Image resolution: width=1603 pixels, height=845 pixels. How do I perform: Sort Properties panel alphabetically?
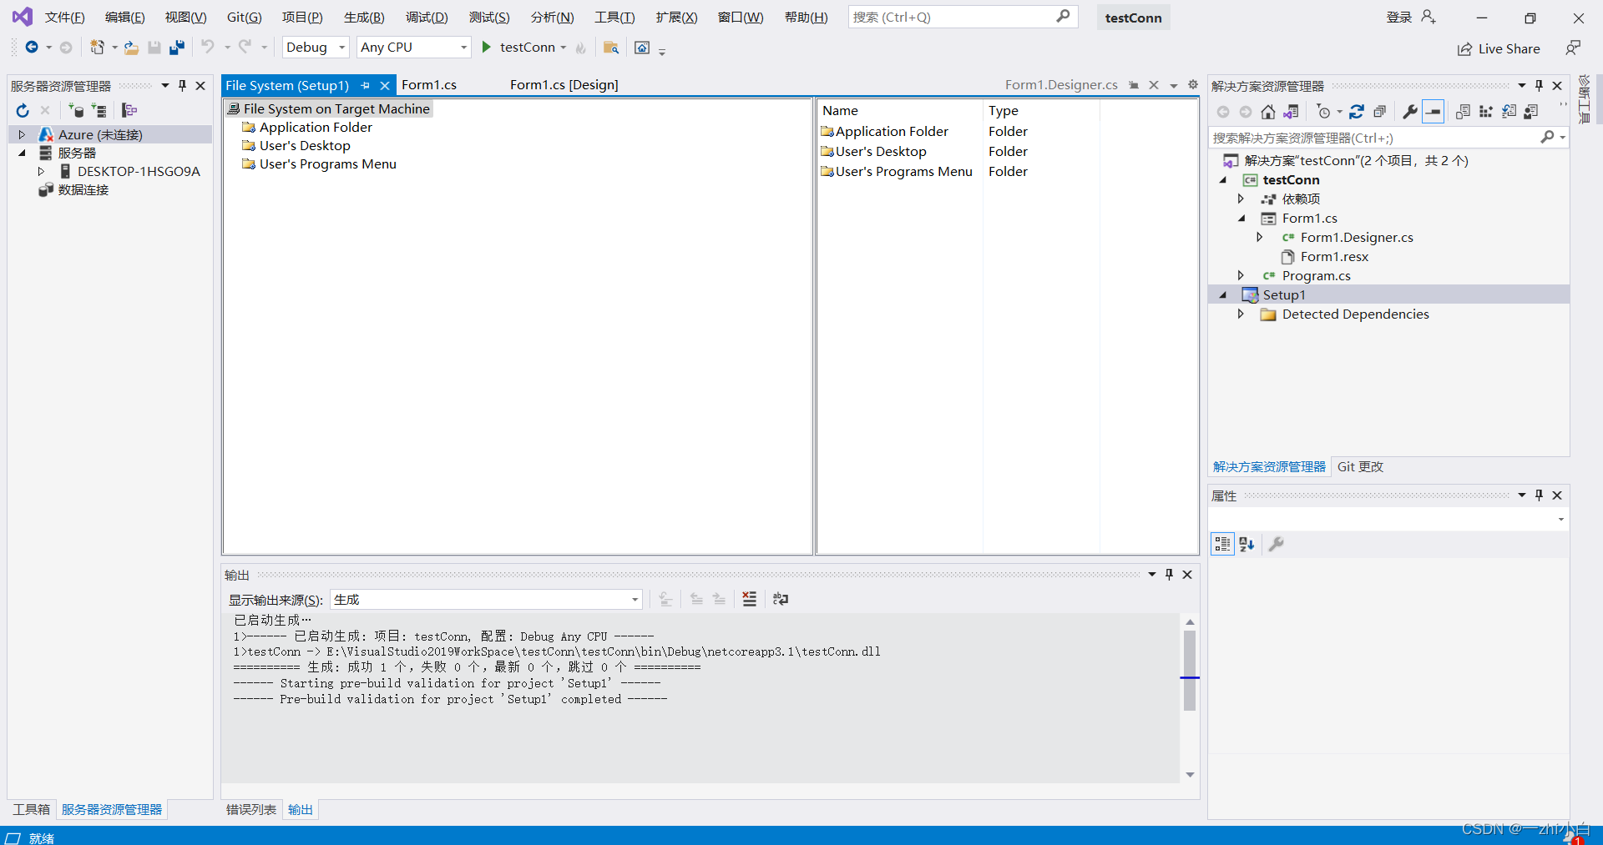pyautogui.click(x=1247, y=544)
